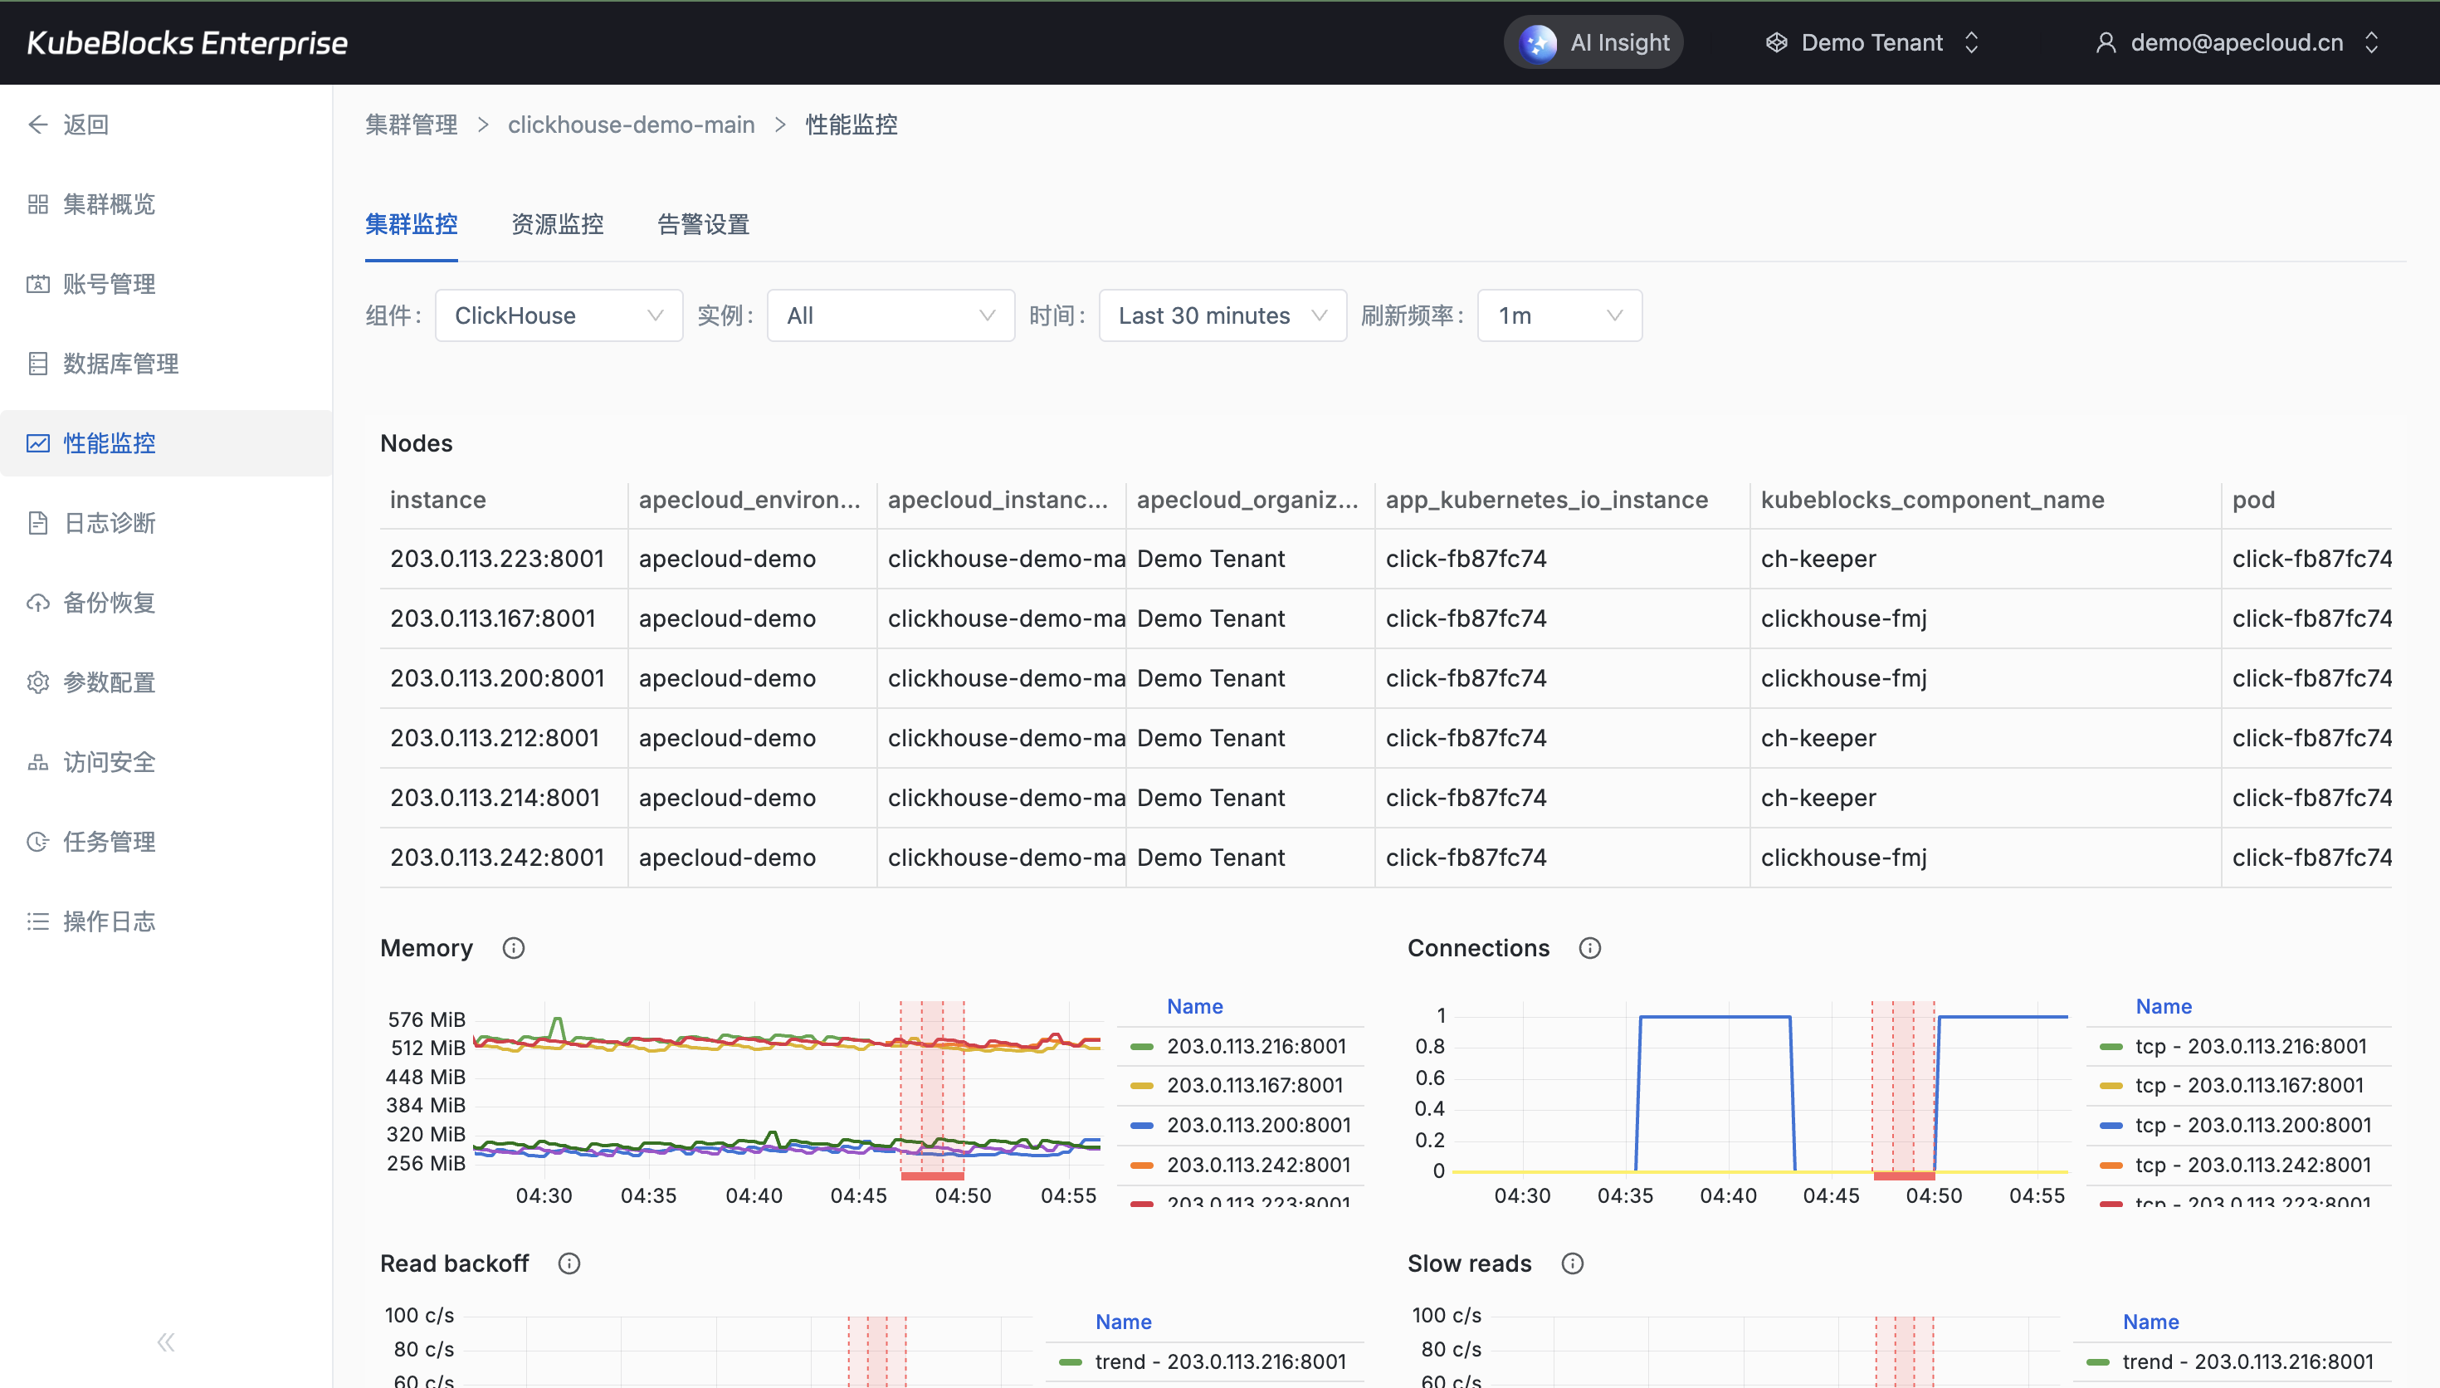Toggle 203.0.113.216:8001 series in Memory legend
Screen dimensions: 2440x1388
1256,1046
